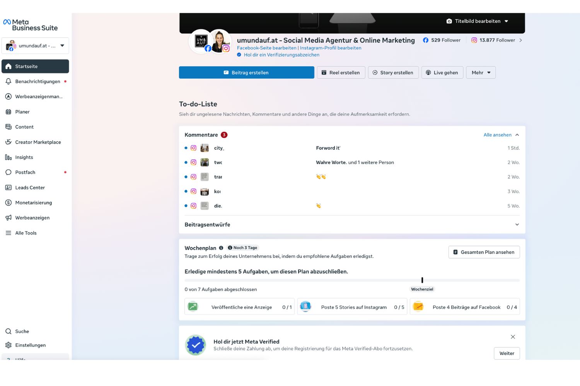580x386 pixels.
Task: Open Startseite home icon in sidebar
Action: point(9,66)
